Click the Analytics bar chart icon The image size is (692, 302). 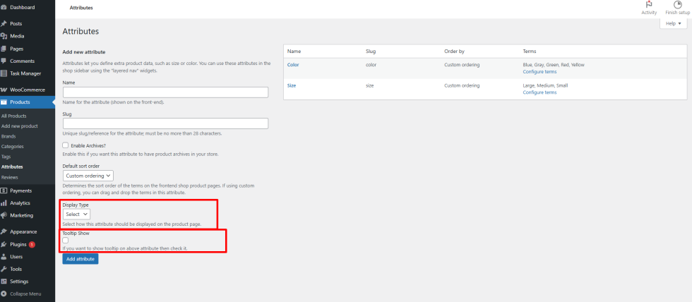[4, 203]
